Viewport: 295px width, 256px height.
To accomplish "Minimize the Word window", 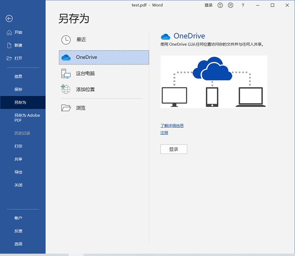I will (x=258, y=5).
